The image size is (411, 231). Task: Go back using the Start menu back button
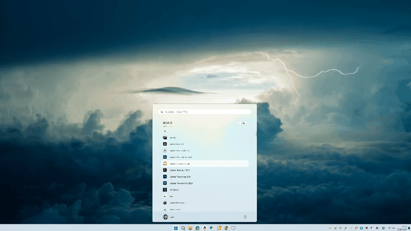point(242,123)
